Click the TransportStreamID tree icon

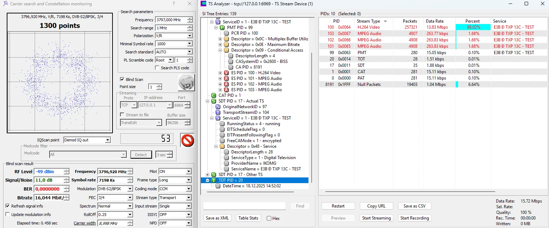[x=218, y=112]
